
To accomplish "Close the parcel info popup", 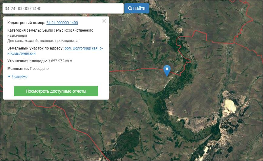I will coord(104,21).
